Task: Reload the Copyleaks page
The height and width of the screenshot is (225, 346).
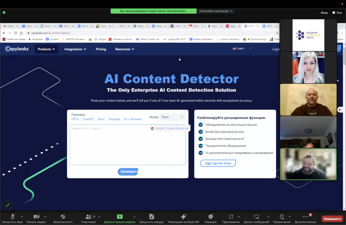Action: coord(16,33)
